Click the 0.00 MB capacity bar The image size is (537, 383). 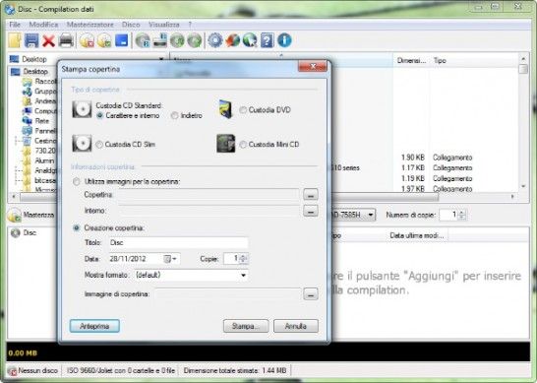[x=268, y=352]
